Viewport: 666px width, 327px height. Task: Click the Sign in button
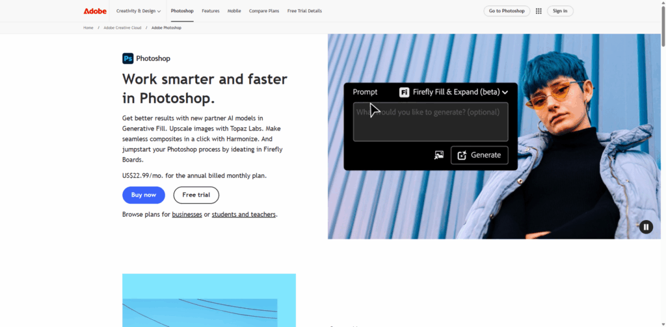560,11
